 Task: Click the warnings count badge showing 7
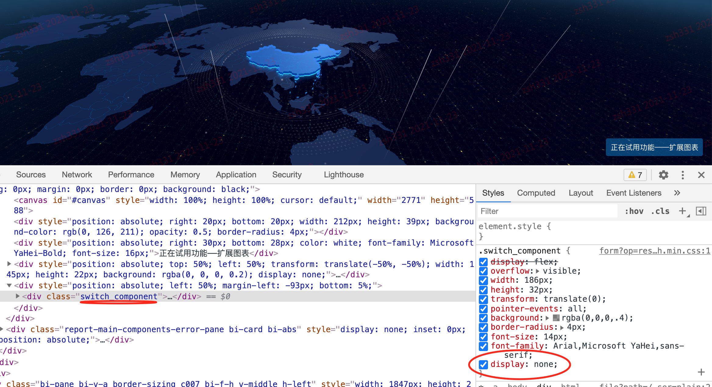(636, 175)
